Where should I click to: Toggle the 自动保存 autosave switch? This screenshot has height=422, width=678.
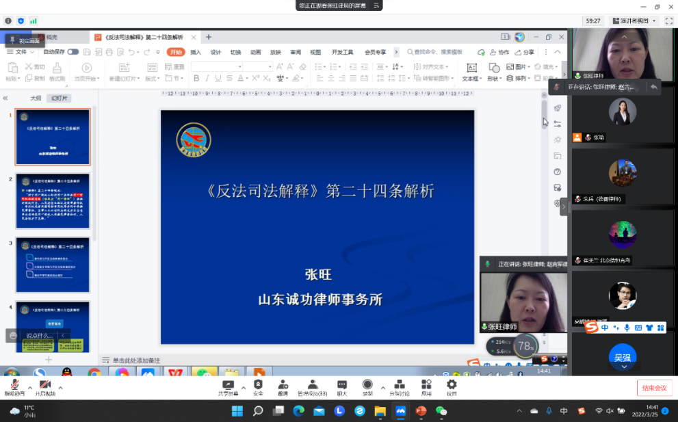[x=73, y=52]
